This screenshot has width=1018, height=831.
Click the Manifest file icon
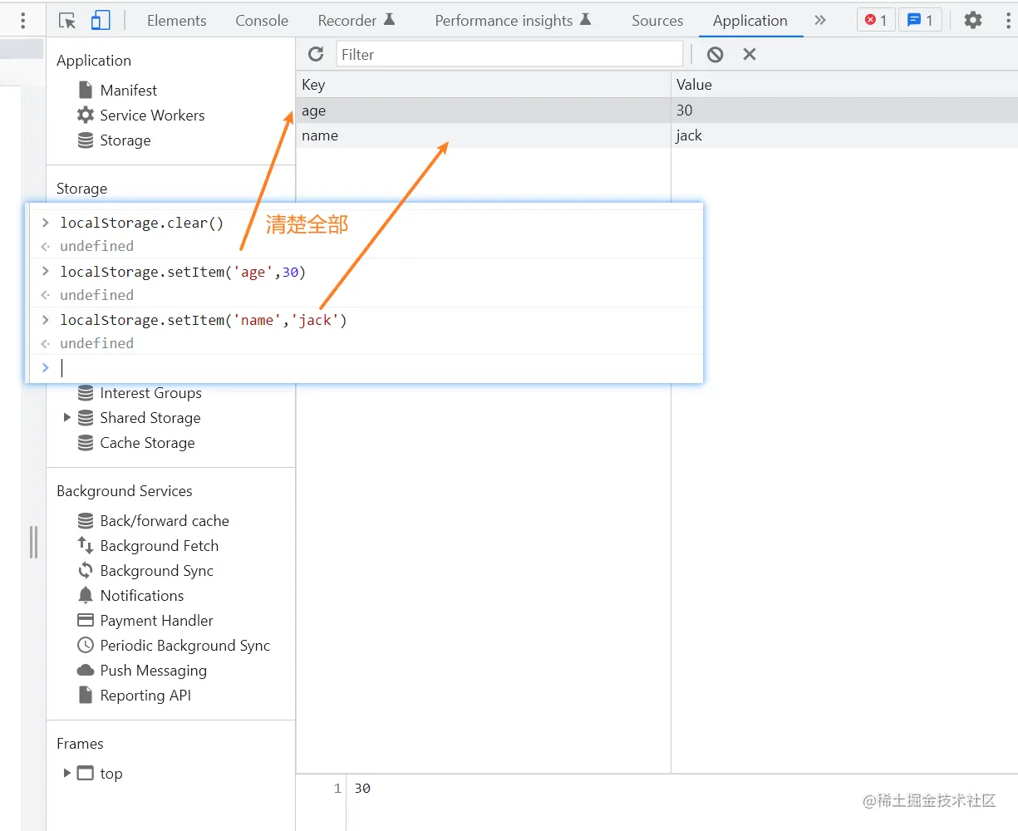(86, 90)
